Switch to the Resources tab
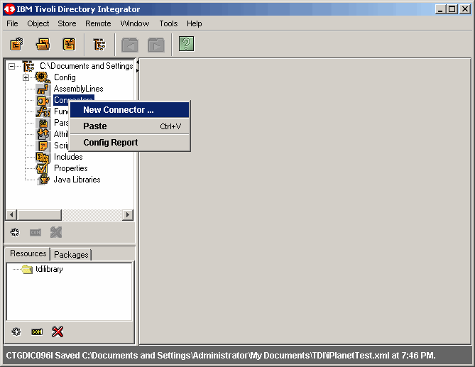Viewport: 475px width, 367px height. click(x=28, y=253)
